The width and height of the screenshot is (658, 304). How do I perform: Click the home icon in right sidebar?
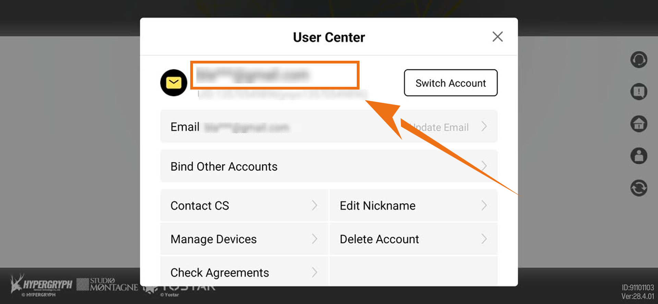tap(638, 124)
